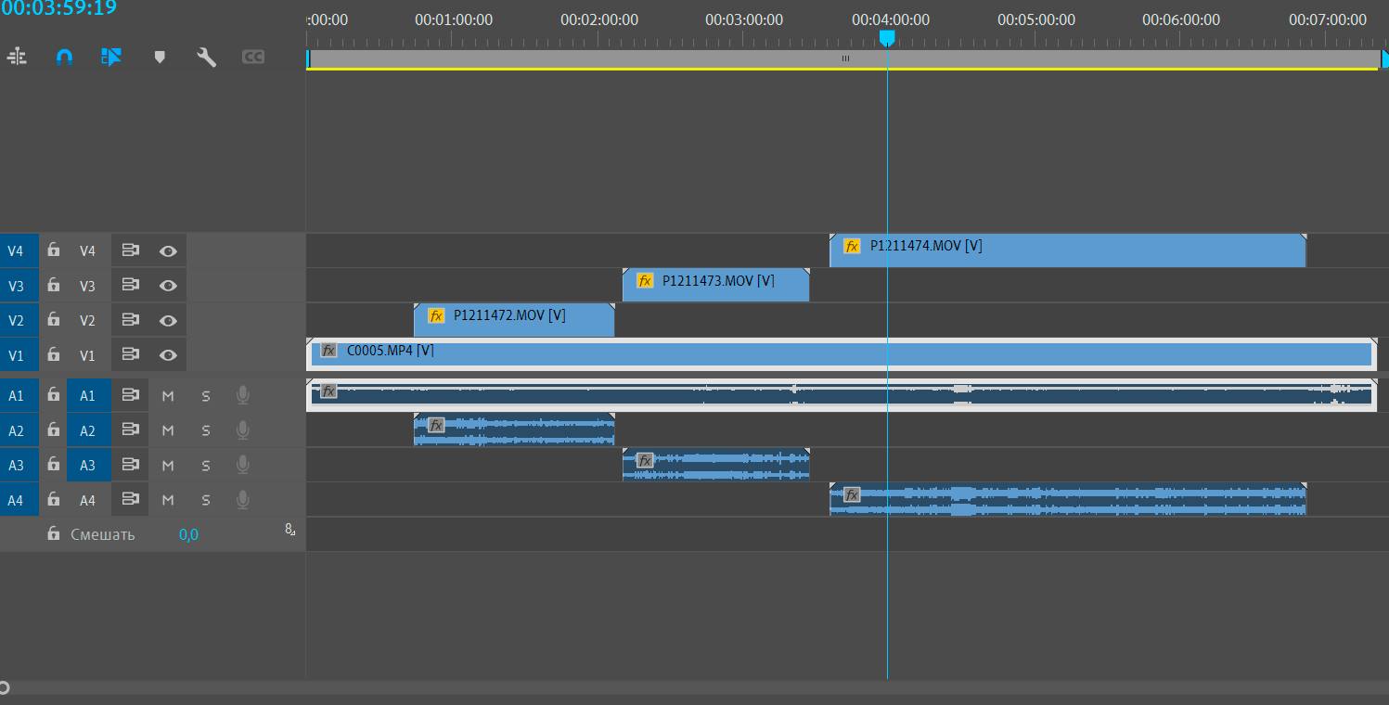Lock the Смешать mix track
The height and width of the screenshot is (705, 1389).
(54, 533)
